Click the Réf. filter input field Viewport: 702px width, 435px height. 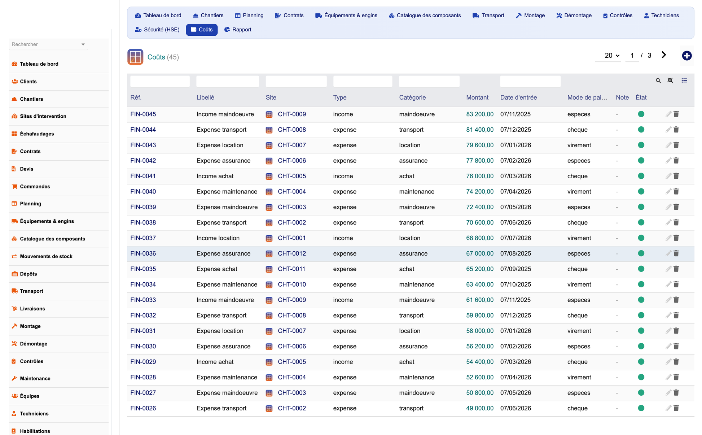click(160, 82)
